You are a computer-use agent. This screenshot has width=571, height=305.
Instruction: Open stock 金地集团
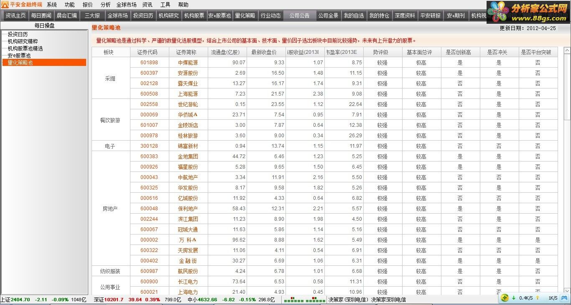[x=188, y=156]
